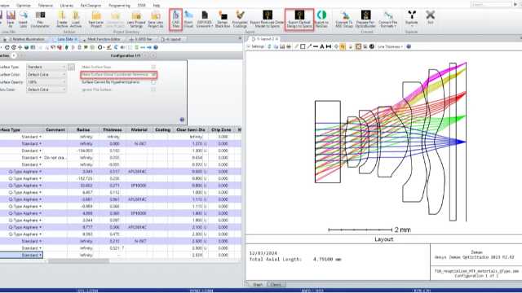
Task: Toggle Make Surface Stop checkbox
Action: pyautogui.click(x=153, y=67)
